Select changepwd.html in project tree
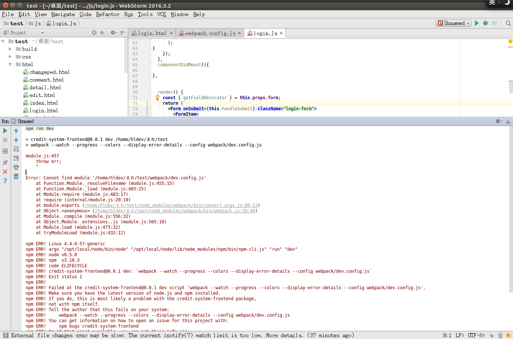This screenshot has height=339, width=513. click(46, 72)
